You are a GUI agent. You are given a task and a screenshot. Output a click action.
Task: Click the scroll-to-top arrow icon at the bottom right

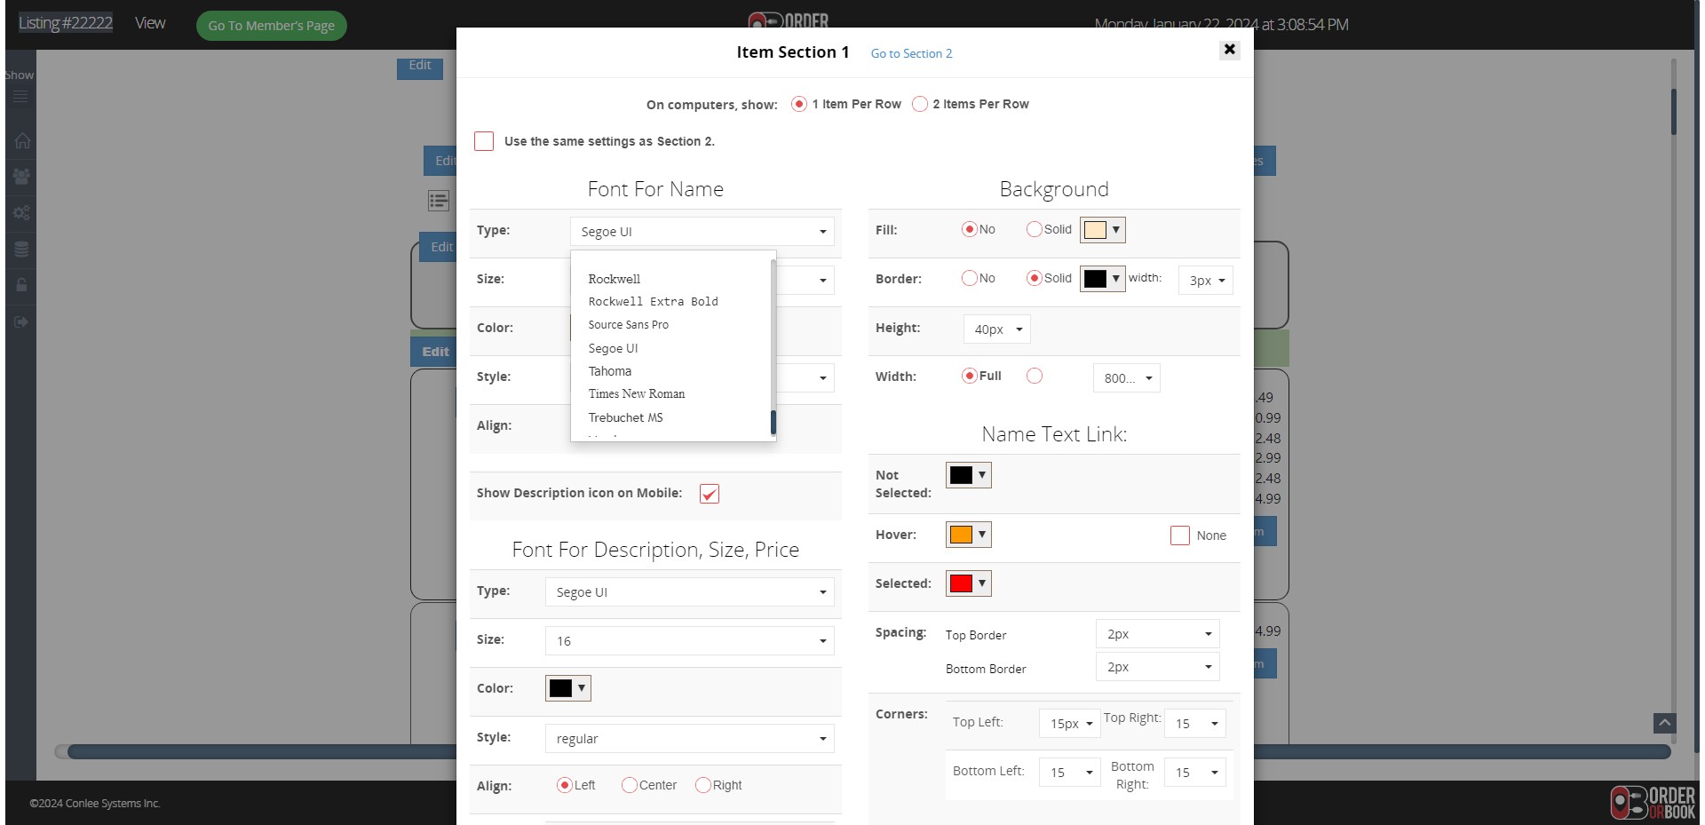(x=1665, y=723)
